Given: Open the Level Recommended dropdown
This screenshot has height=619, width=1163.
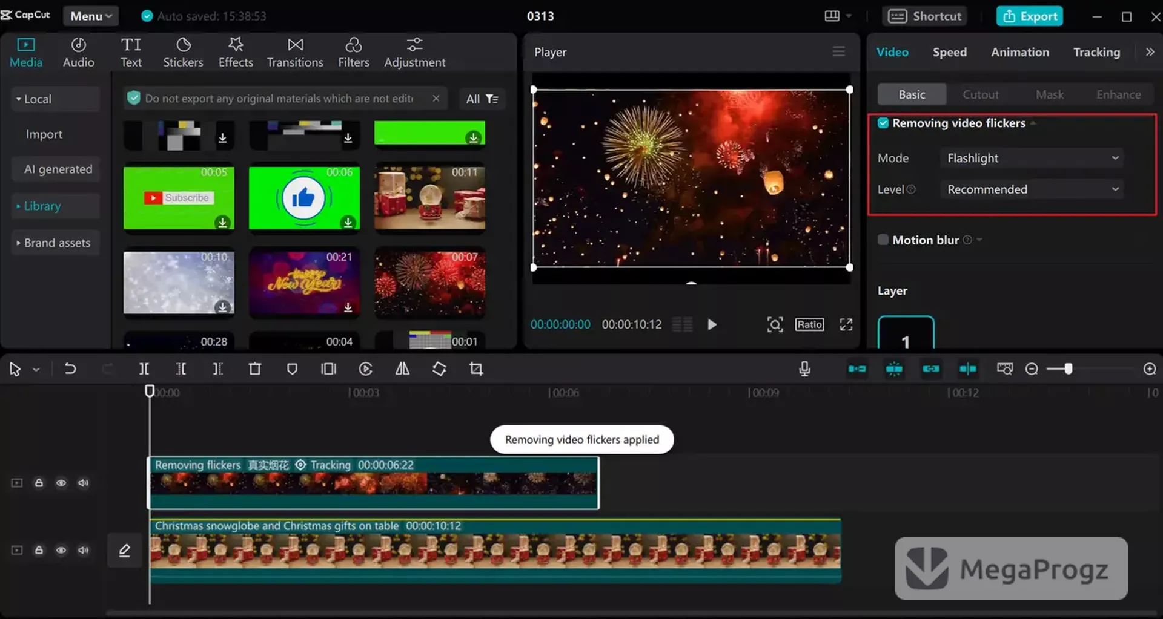Looking at the screenshot, I should tap(1032, 189).
